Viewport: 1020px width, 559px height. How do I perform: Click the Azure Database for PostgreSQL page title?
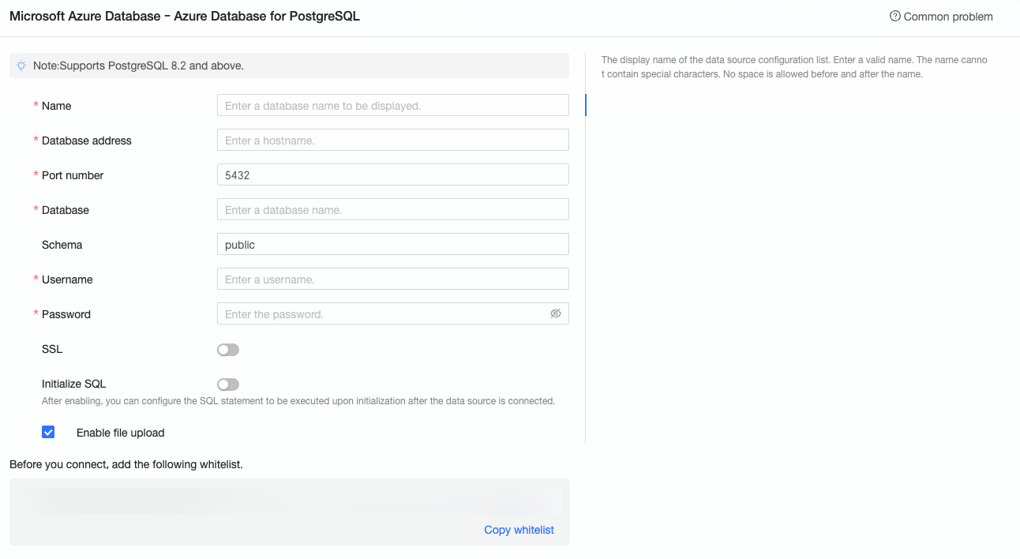point(185,16)
